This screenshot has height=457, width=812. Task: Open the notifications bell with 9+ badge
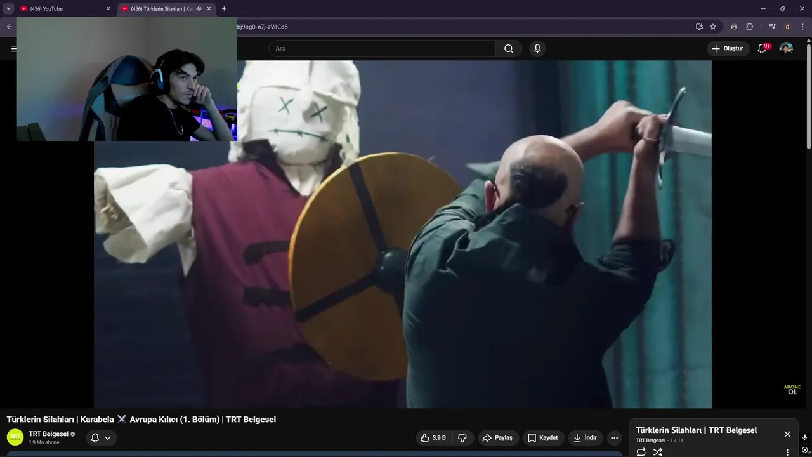click(763, 49)
